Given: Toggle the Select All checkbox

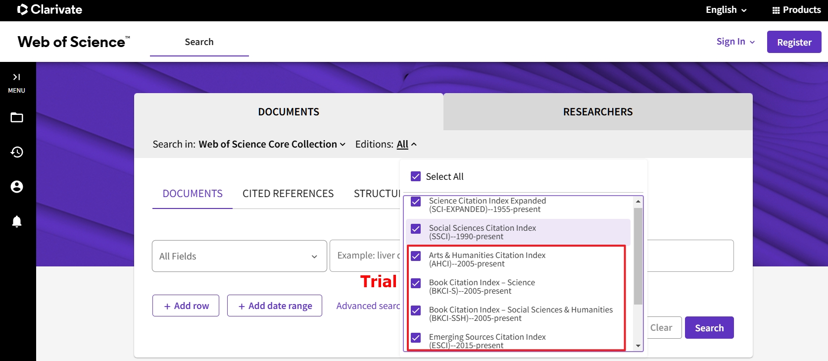Looking at the screenshot, I should click(x=416, y=176).
